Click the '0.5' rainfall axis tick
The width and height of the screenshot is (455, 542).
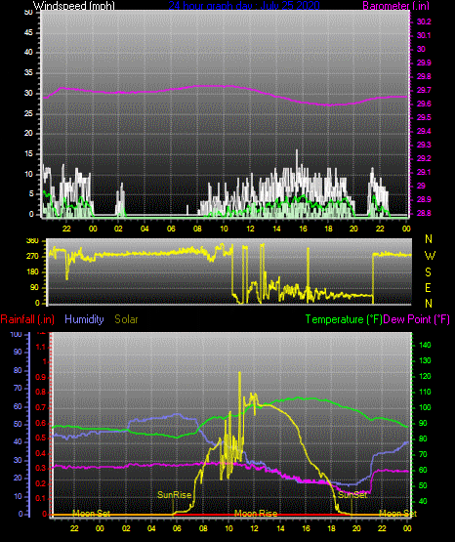(x=41, y=438)
